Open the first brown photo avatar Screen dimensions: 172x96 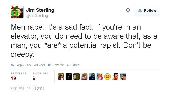61,77
